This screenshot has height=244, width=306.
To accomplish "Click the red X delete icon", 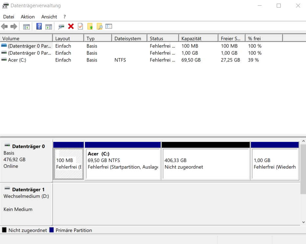I will click(71, 26).
